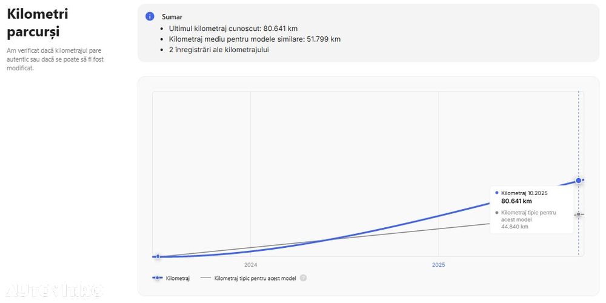This screenshot has width=606, height=303.
Task: Click the gray bullet in the tooltip
Action: (x=497, y=213)
